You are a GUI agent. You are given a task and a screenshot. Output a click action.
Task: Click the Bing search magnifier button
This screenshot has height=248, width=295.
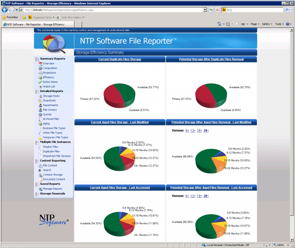tap(287, 10)
